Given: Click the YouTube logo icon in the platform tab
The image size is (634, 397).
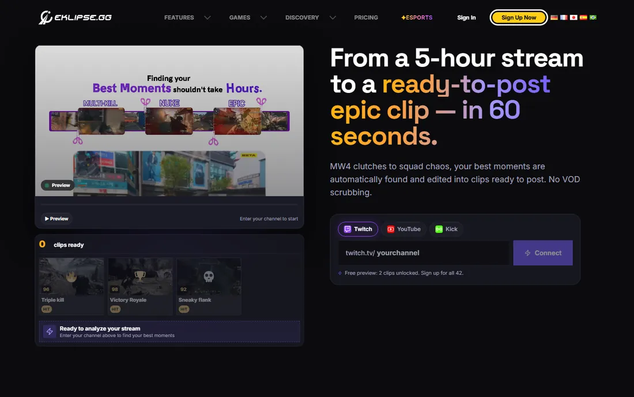Looking at the screenshot, I should click(391, 229).
